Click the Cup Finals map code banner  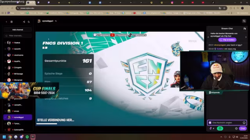coord(30,91)
